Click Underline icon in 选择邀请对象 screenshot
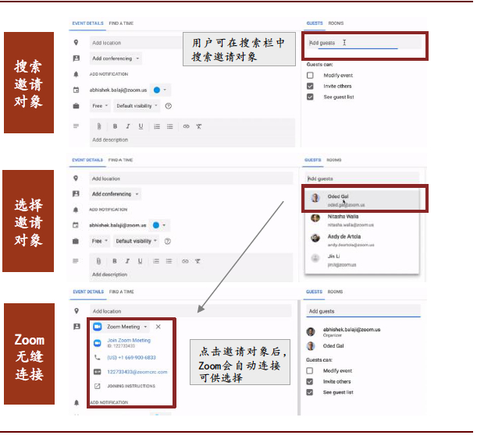The image size is (477, 435). 140,261
